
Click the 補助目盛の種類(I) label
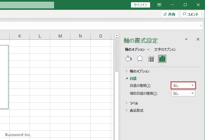coord(143,93)
